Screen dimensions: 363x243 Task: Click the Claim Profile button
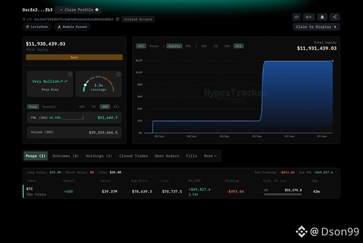click(78, 10)
